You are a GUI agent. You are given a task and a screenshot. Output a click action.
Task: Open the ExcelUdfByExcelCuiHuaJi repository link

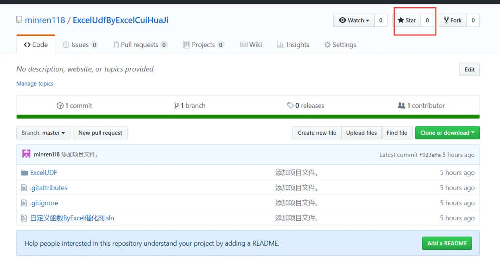tap(121, 20)
